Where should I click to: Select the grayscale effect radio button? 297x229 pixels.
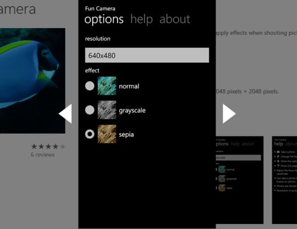90,110
